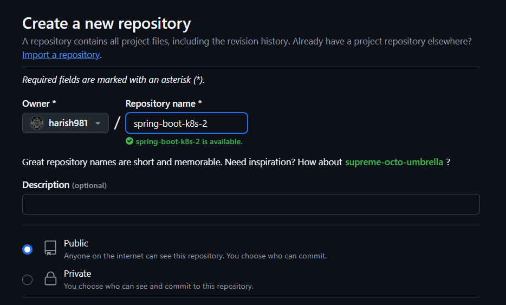Click the green availability checkmark icon
Screen dimensions: 506x305
point(129,141)
